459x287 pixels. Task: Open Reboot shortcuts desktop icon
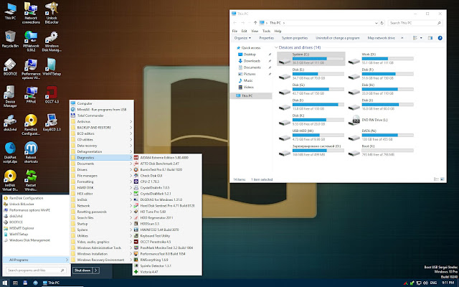coord(31,152)
